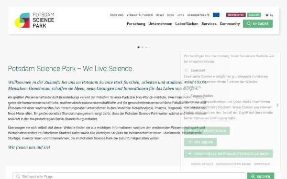Open the Standortkarte link

[x=198, y=15]
